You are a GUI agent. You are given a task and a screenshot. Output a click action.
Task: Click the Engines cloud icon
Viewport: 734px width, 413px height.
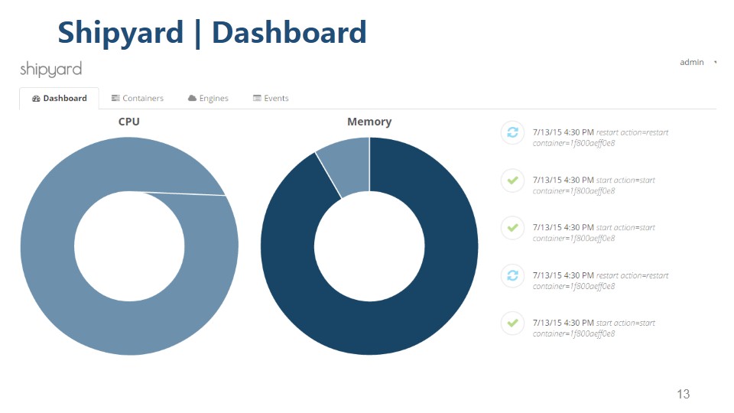coord(192,98)
